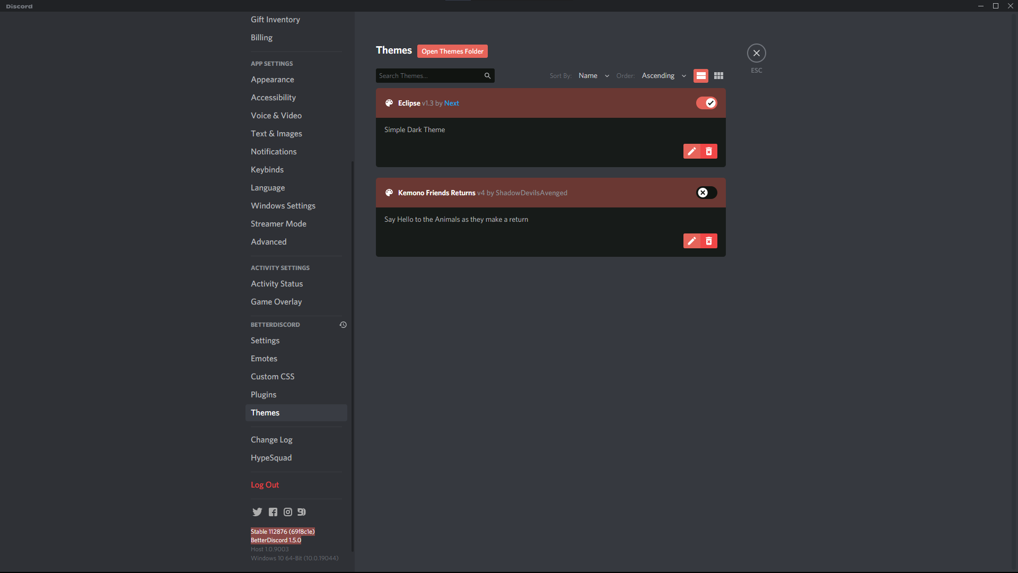The image size is (1018, 573).
Task: Open the Twitter social icon
Action: 257,511
